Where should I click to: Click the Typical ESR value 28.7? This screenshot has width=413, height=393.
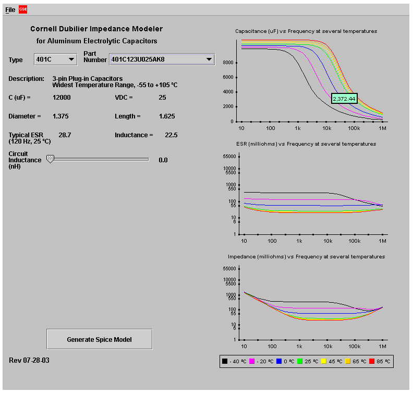(x=65, y=135)
